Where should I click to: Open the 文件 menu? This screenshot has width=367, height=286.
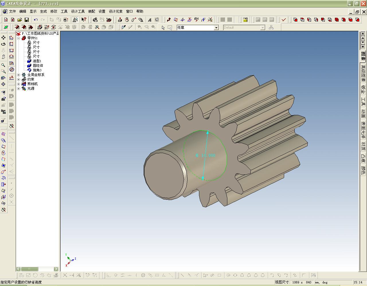[13, 11]
